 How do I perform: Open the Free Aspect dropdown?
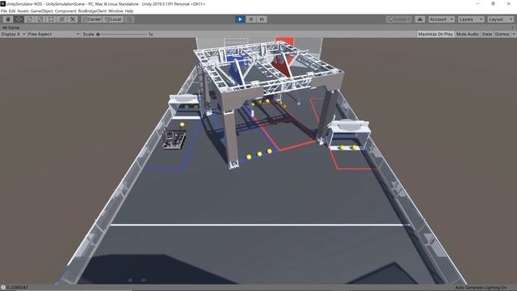53,34
